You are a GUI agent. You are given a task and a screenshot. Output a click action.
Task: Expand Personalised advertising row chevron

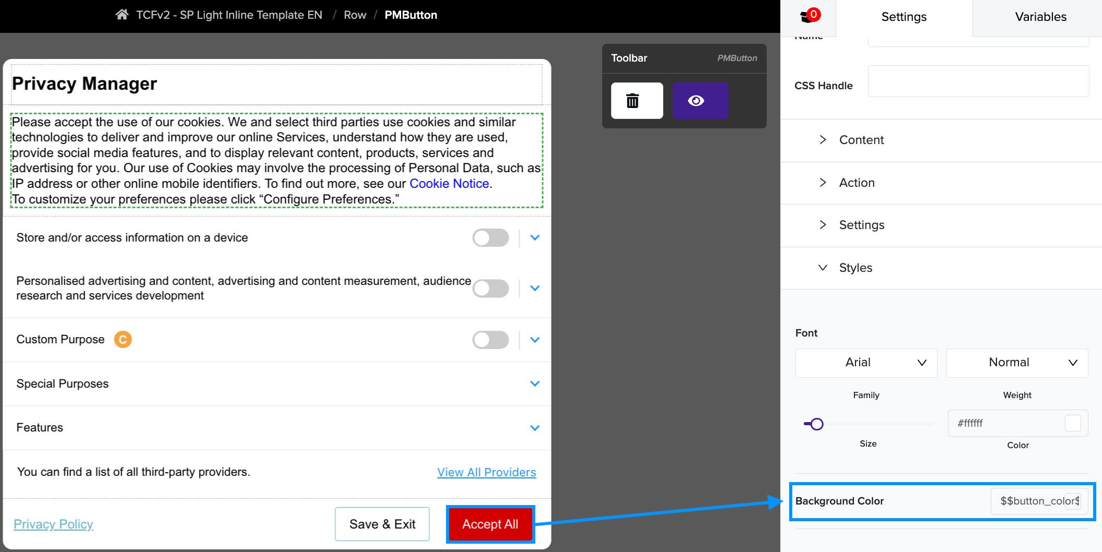(535, 288)
